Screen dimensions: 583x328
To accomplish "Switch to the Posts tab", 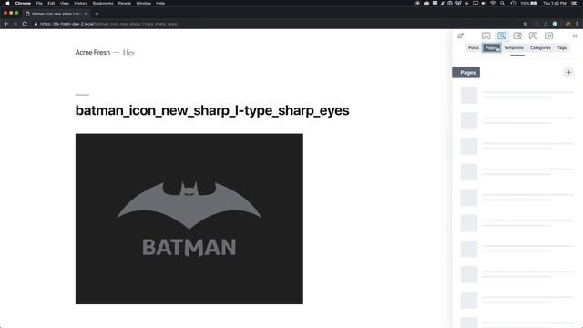I will 474,48.
